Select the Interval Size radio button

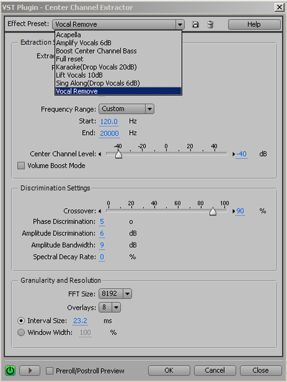tap(21, 321)
